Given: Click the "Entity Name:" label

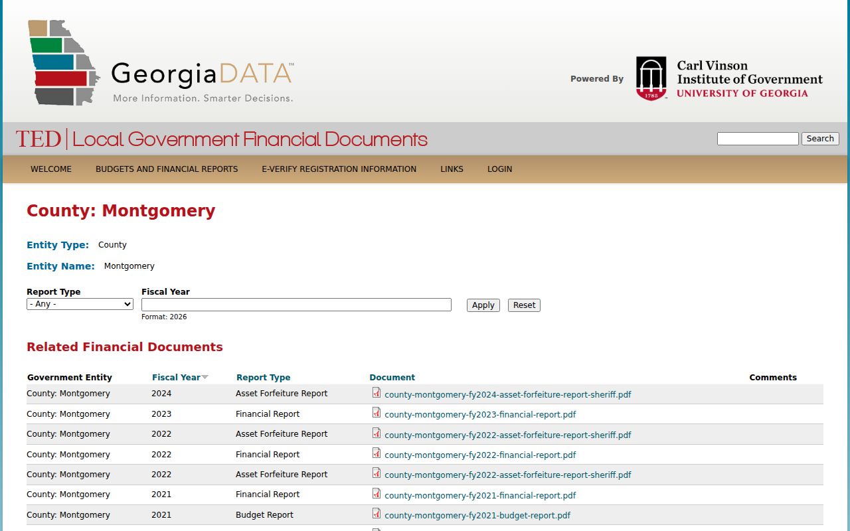Looking at the screenshot, I should [60, 266].
